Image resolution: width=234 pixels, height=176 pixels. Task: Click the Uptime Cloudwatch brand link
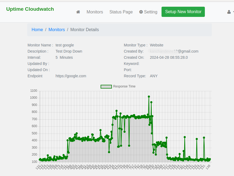pos(30,9)
